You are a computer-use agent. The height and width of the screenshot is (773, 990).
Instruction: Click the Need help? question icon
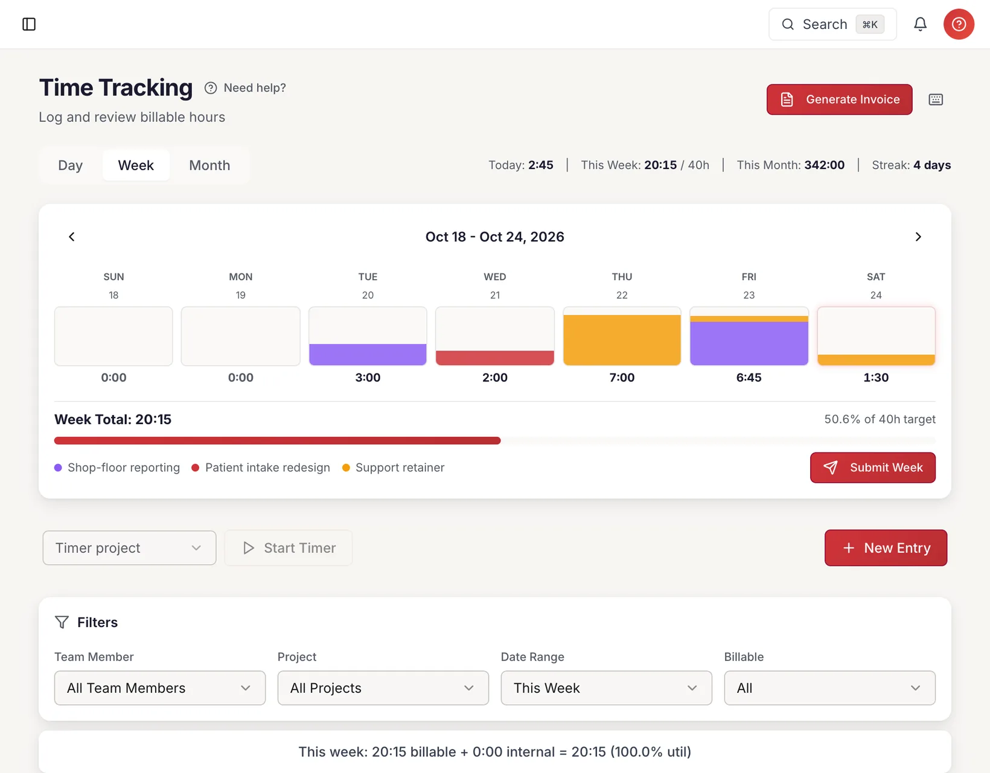coord(211,88)
